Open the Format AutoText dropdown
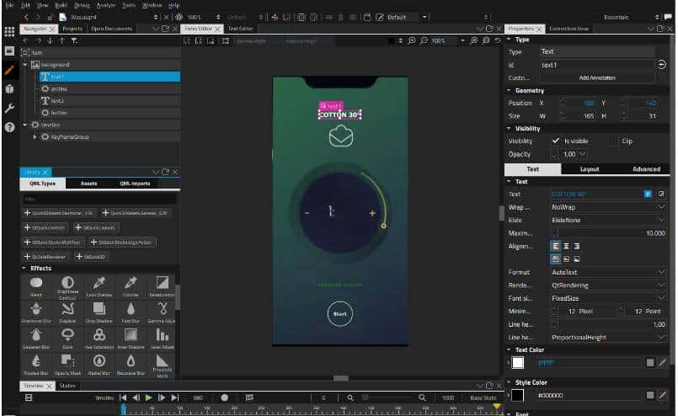The height and width of the screenshot is (416, 678). point(608,273)
